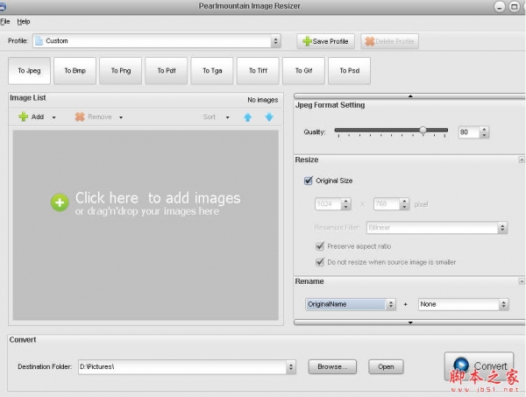
Task: Move image up with blue up arrow
Action: click(247, 117)
